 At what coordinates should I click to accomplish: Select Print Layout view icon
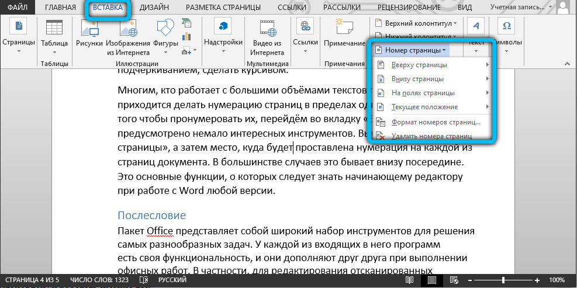[x=432, y=280]
